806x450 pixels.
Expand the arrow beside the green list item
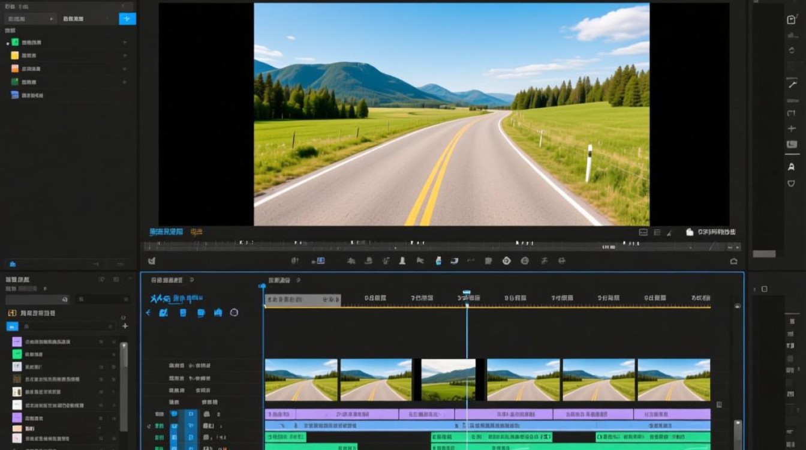(8, 43)
